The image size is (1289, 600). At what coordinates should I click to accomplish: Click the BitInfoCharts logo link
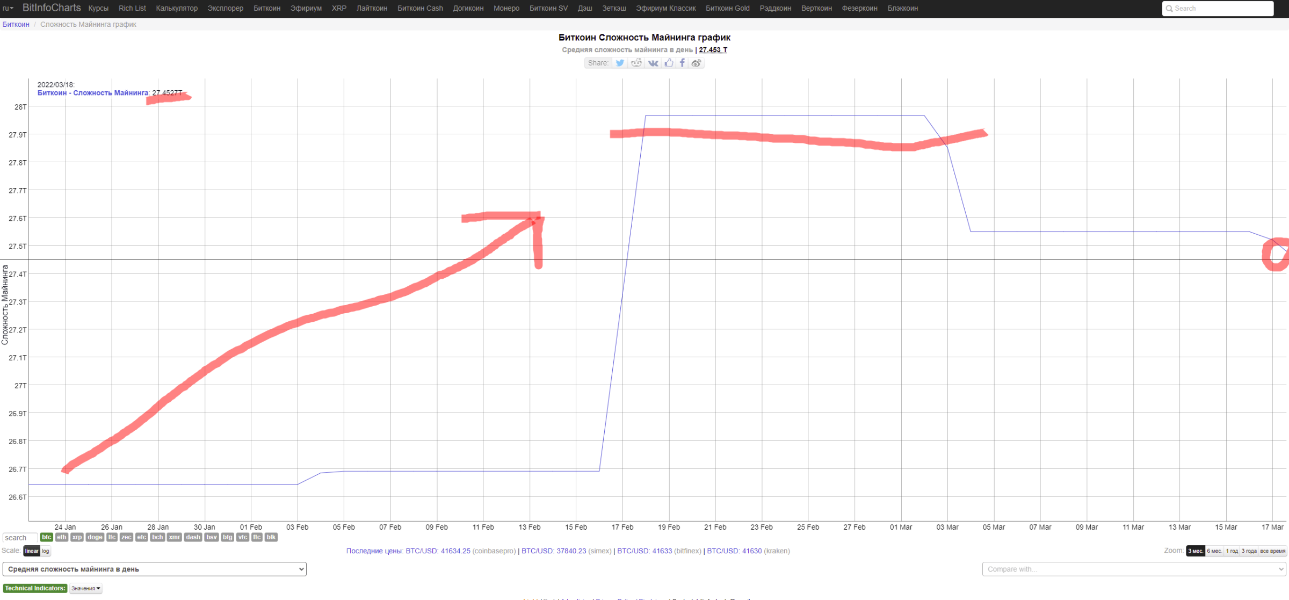click(52, 8)
